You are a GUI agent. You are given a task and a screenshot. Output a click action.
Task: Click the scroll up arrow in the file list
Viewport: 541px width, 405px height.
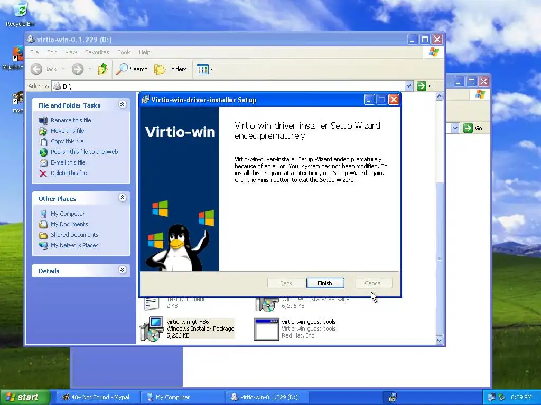(x=439, y=97)
